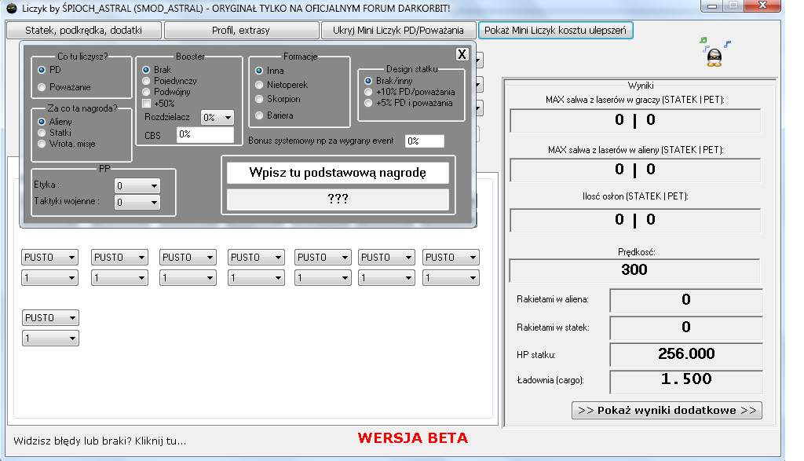Open the Taktyki wojenne dropdown

coord(137,202)
